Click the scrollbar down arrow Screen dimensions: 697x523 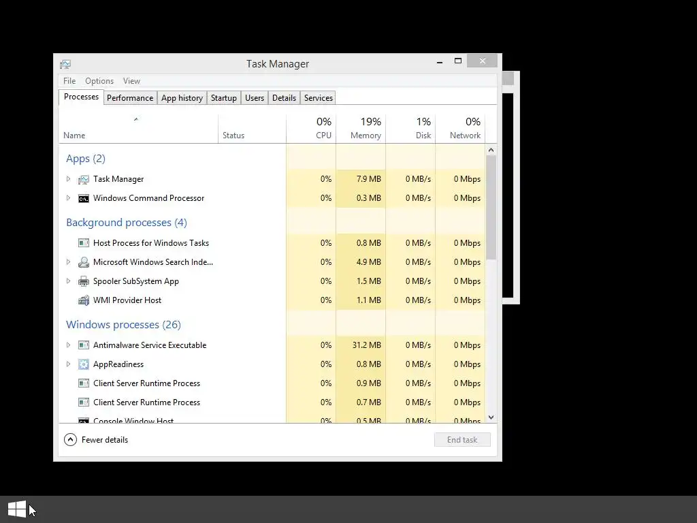coord(491,417)
